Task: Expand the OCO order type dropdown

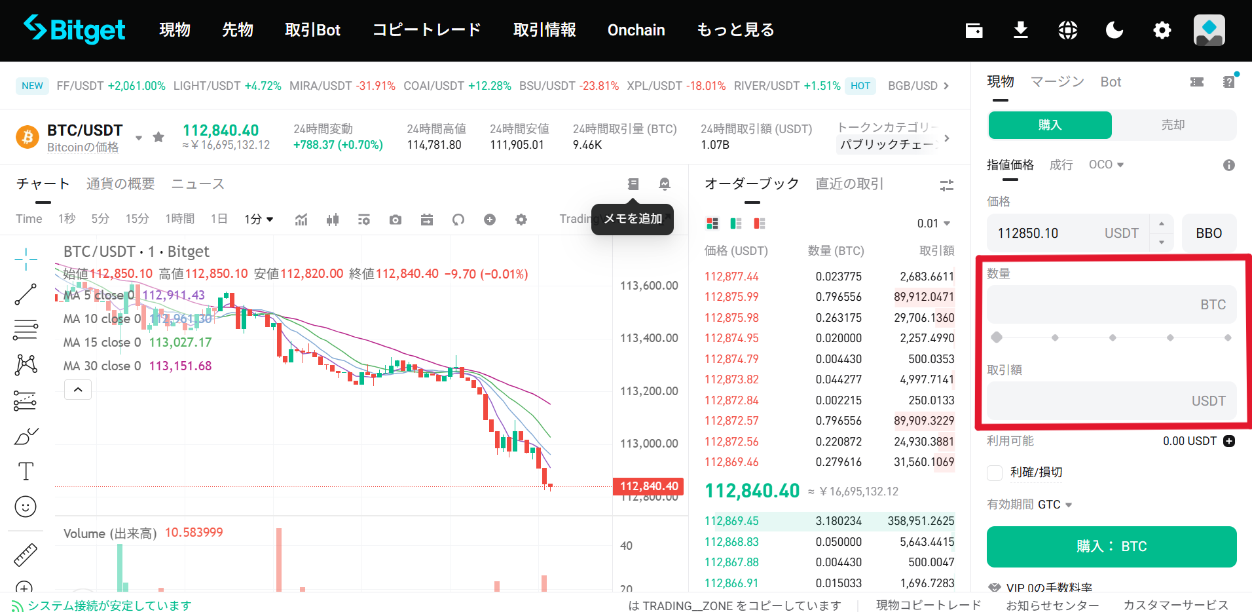Action: click(x=1105, y=164)
